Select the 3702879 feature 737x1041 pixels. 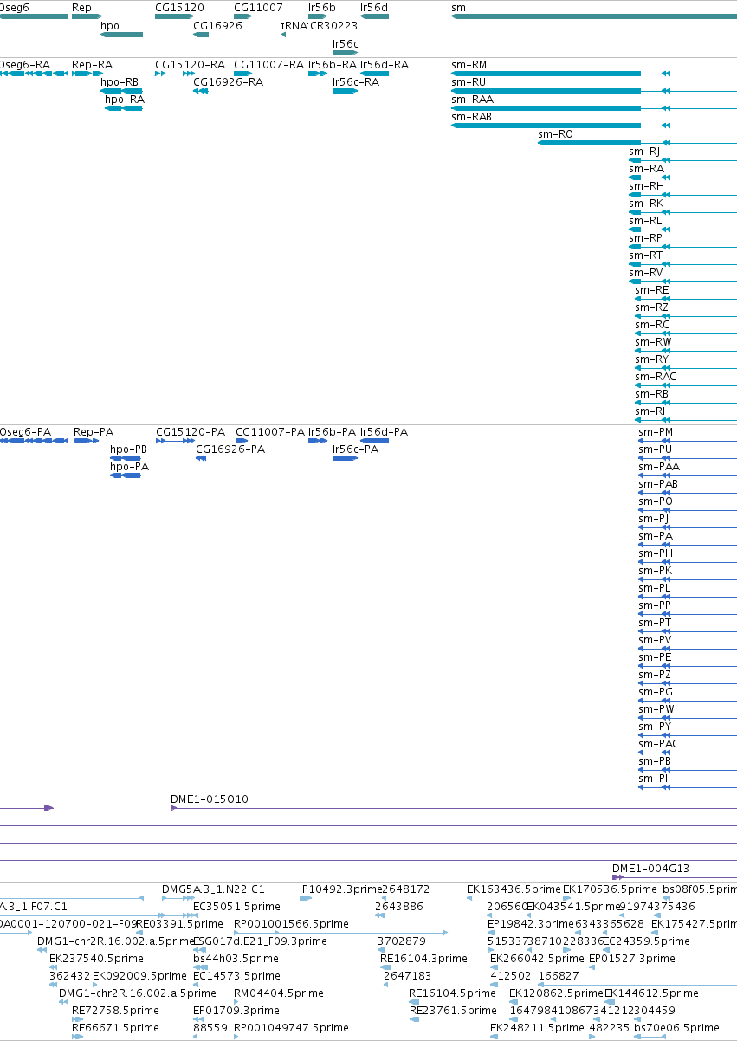pos(381,950)
